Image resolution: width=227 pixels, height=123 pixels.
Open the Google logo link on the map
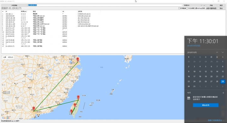pyautogui.click(x=6, y=118)
